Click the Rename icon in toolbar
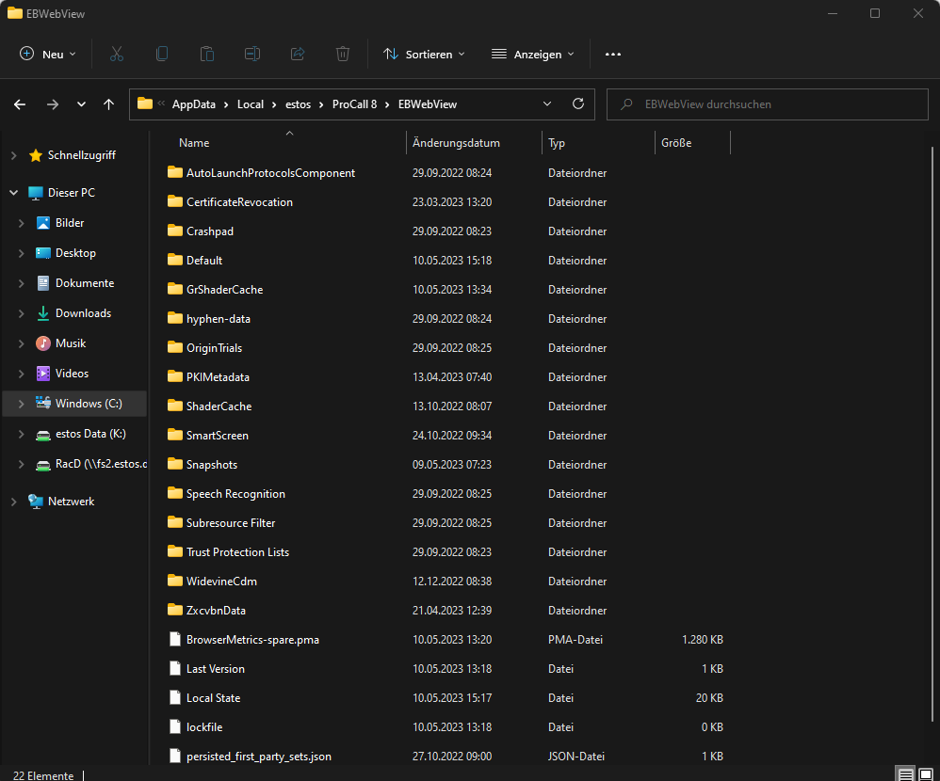 point(252,55)
